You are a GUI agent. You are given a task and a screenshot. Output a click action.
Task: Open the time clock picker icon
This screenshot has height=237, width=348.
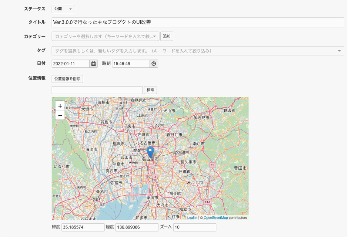154,63
